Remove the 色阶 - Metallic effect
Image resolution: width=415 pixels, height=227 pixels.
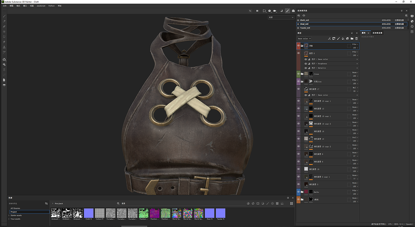[357, 68]
